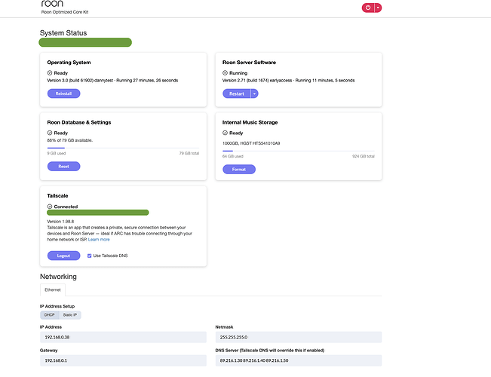Screen dimensions: 491x377
Task: Expand the Restart button dropdown arrow
Action: point(255,93)
